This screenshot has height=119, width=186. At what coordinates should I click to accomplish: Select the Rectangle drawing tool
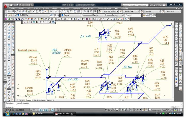point(5,36)
